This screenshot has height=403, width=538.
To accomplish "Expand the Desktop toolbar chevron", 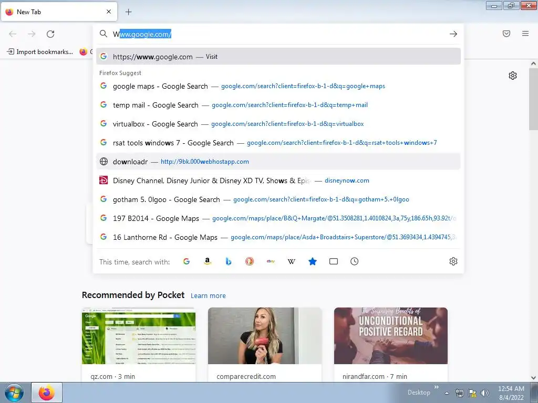I will tap(437, 387).
